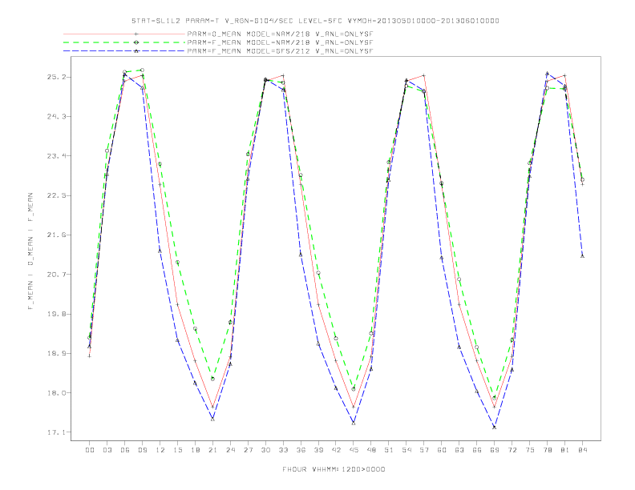Select the PARM=F_MEAN MODEL=GFS/212 legend entry
635x490 pixels.
[x=280, y=51]
